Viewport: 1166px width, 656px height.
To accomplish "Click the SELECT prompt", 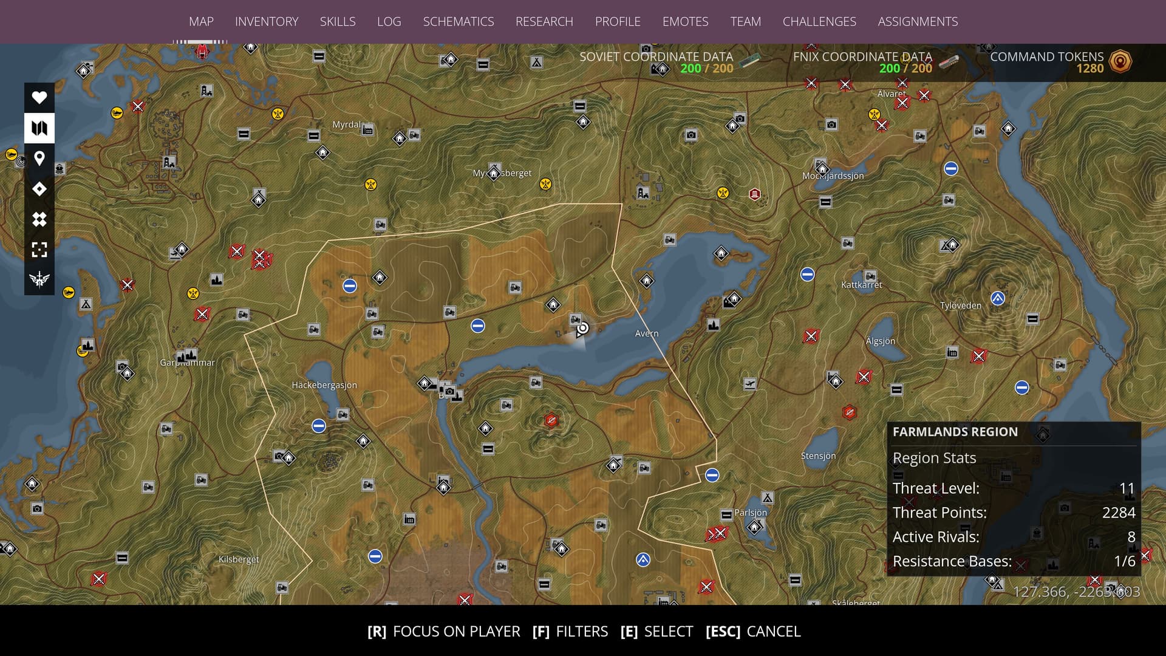I will tap(656, 631).
